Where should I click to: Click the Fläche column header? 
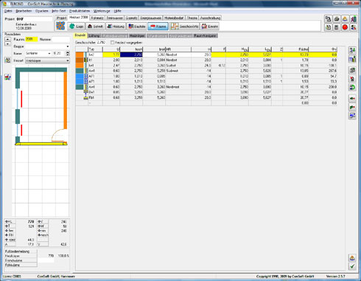(x=295, y=49)
